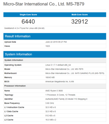The image size is (109, 124).
Task: Click the 'Upload Date' row label
Action: (10, 42)
